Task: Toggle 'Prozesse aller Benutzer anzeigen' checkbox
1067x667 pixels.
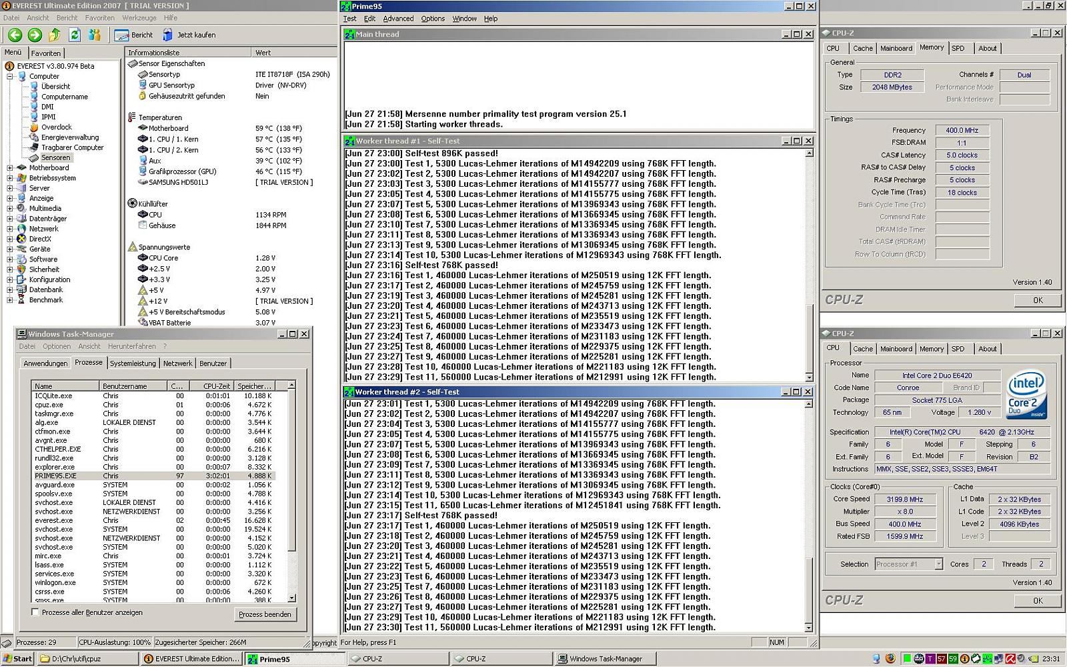Action: coord(35,612)
